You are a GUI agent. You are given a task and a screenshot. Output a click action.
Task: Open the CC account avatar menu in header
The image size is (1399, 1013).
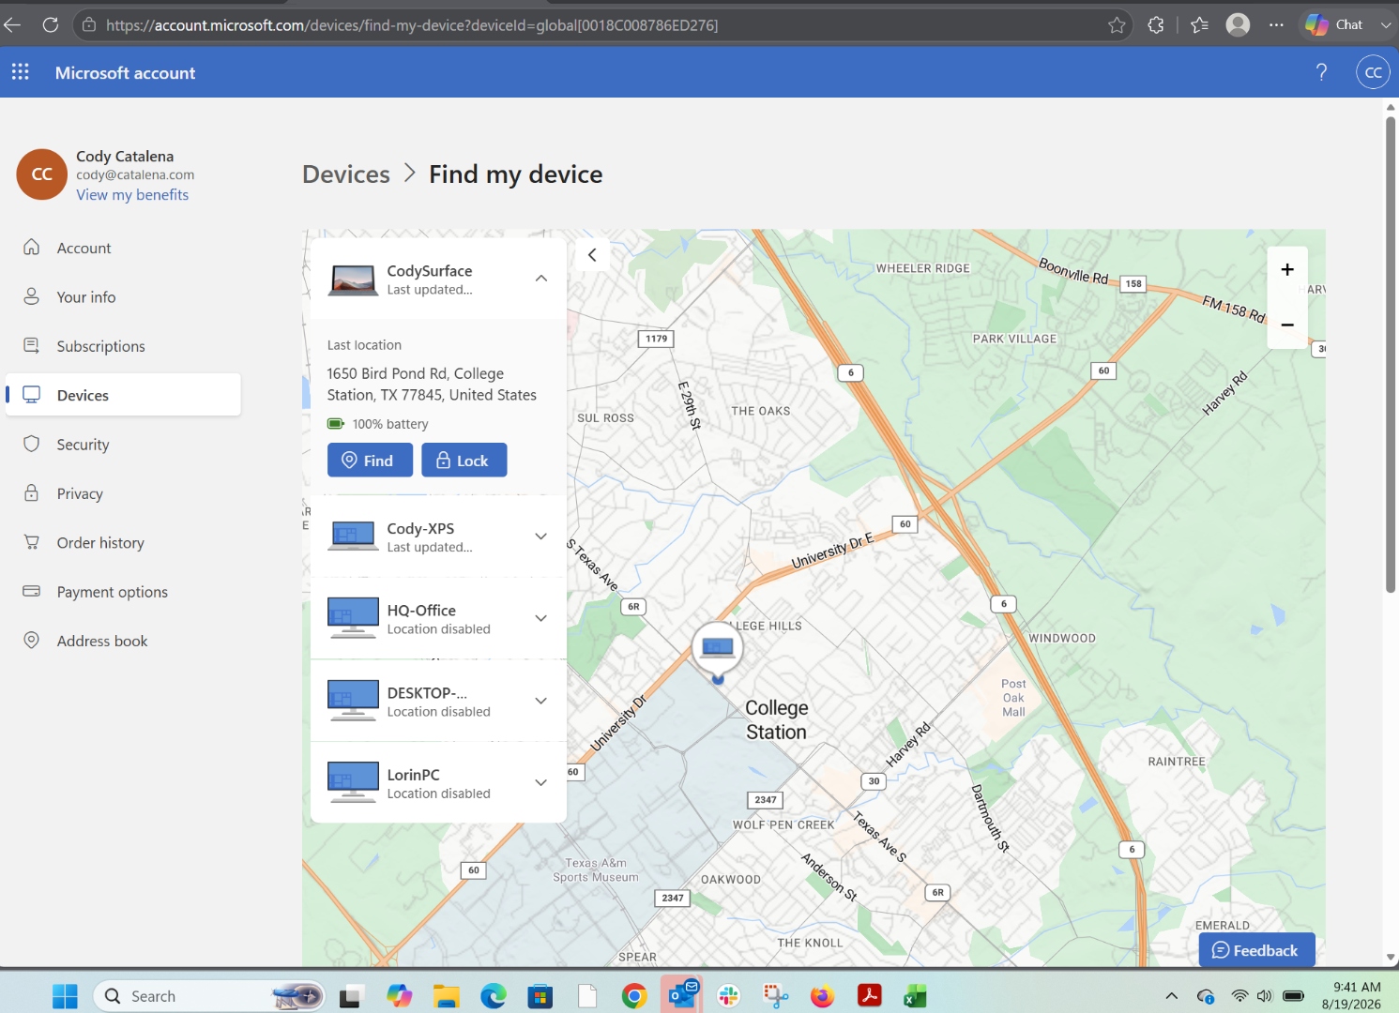(x=1373, y=72)
